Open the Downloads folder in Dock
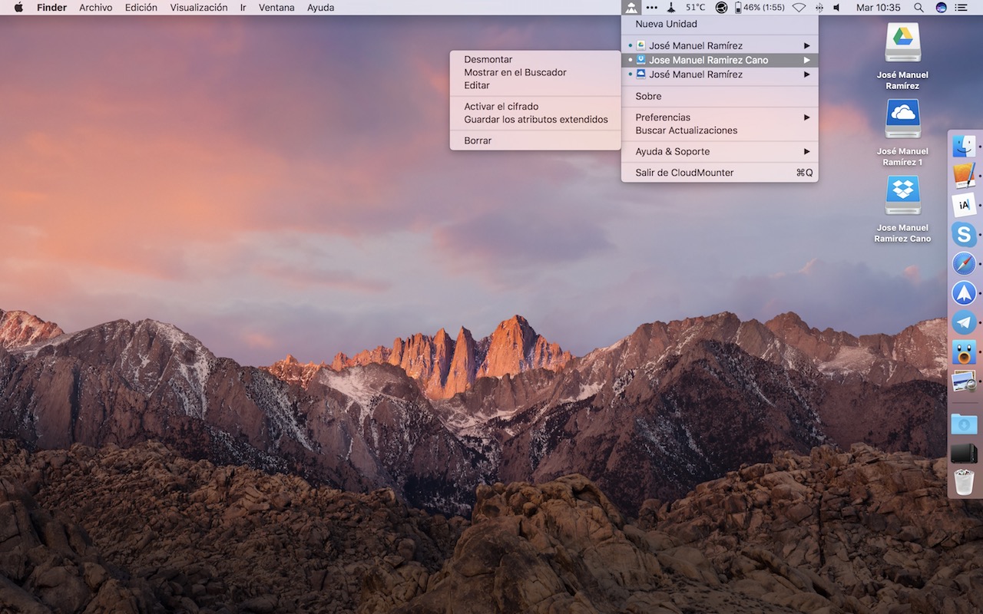 pyautogui.click(x=964, y=424)
